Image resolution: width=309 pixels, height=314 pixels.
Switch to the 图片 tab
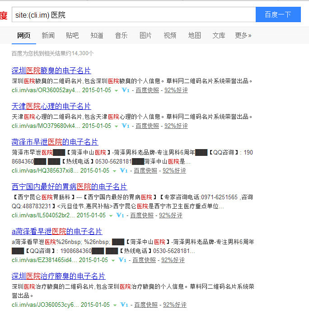tap(145, 35)
